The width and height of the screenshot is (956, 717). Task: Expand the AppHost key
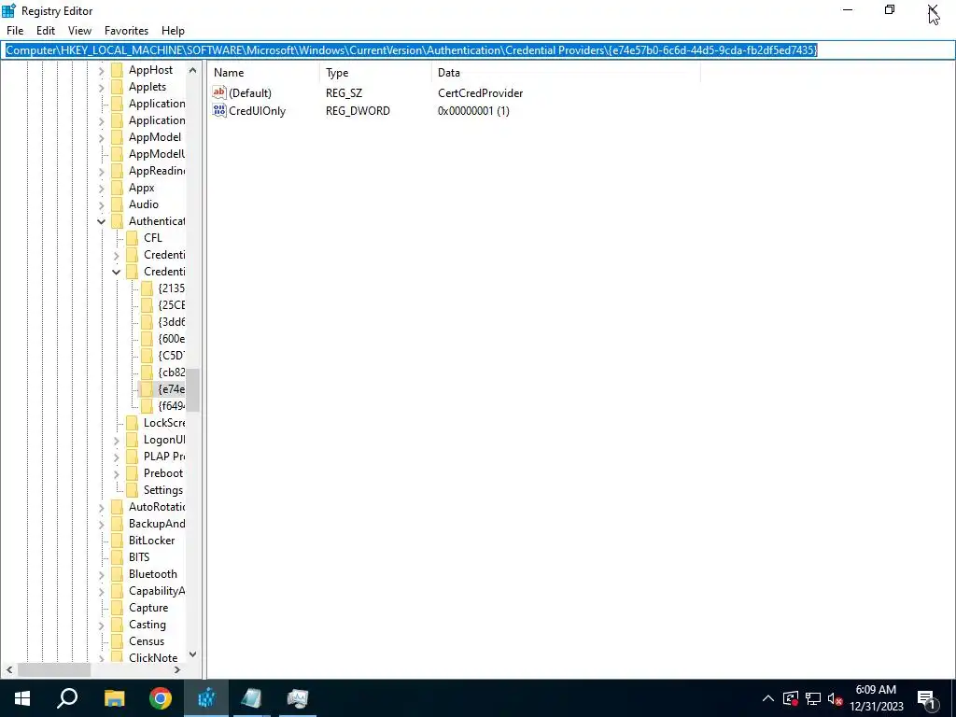101,71
